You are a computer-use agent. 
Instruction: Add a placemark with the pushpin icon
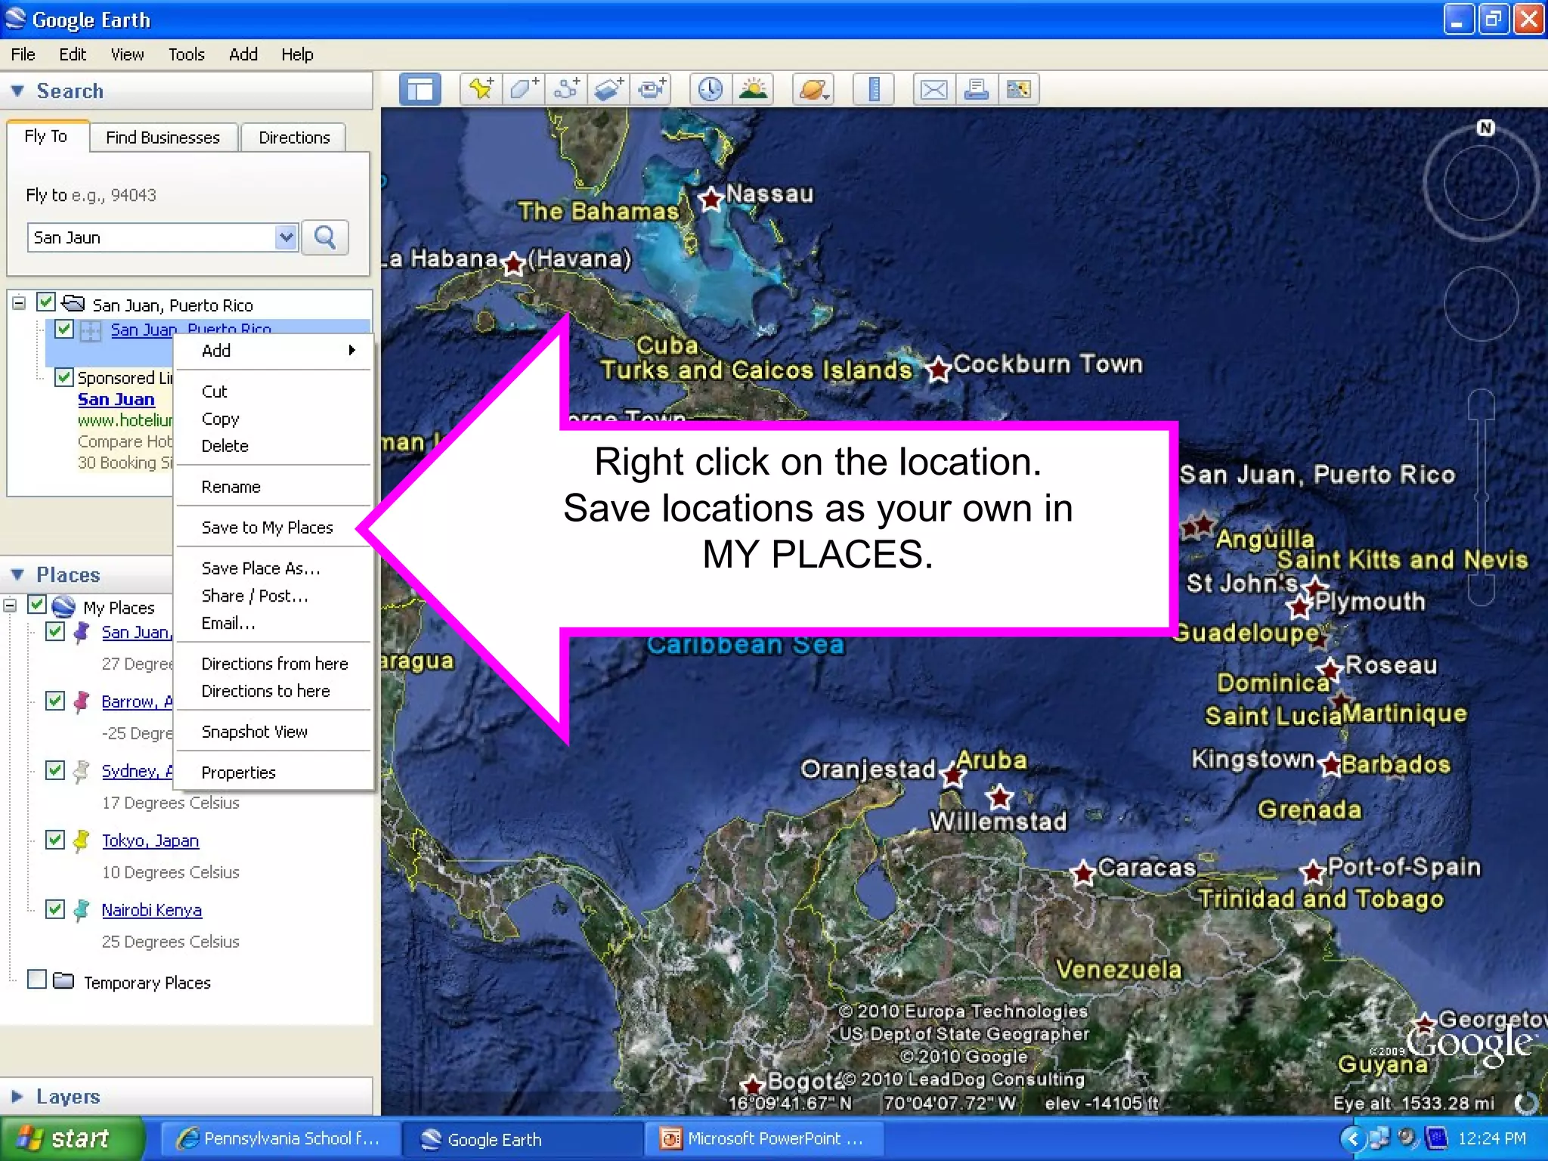[x=481, y=89]
